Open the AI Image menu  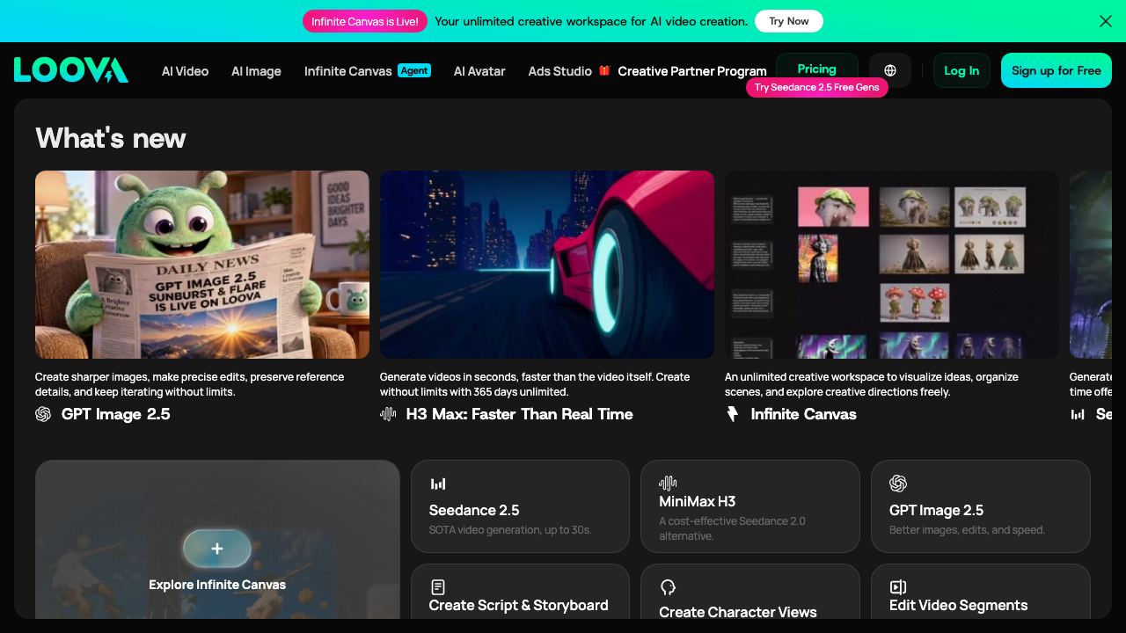pos(256,71)
